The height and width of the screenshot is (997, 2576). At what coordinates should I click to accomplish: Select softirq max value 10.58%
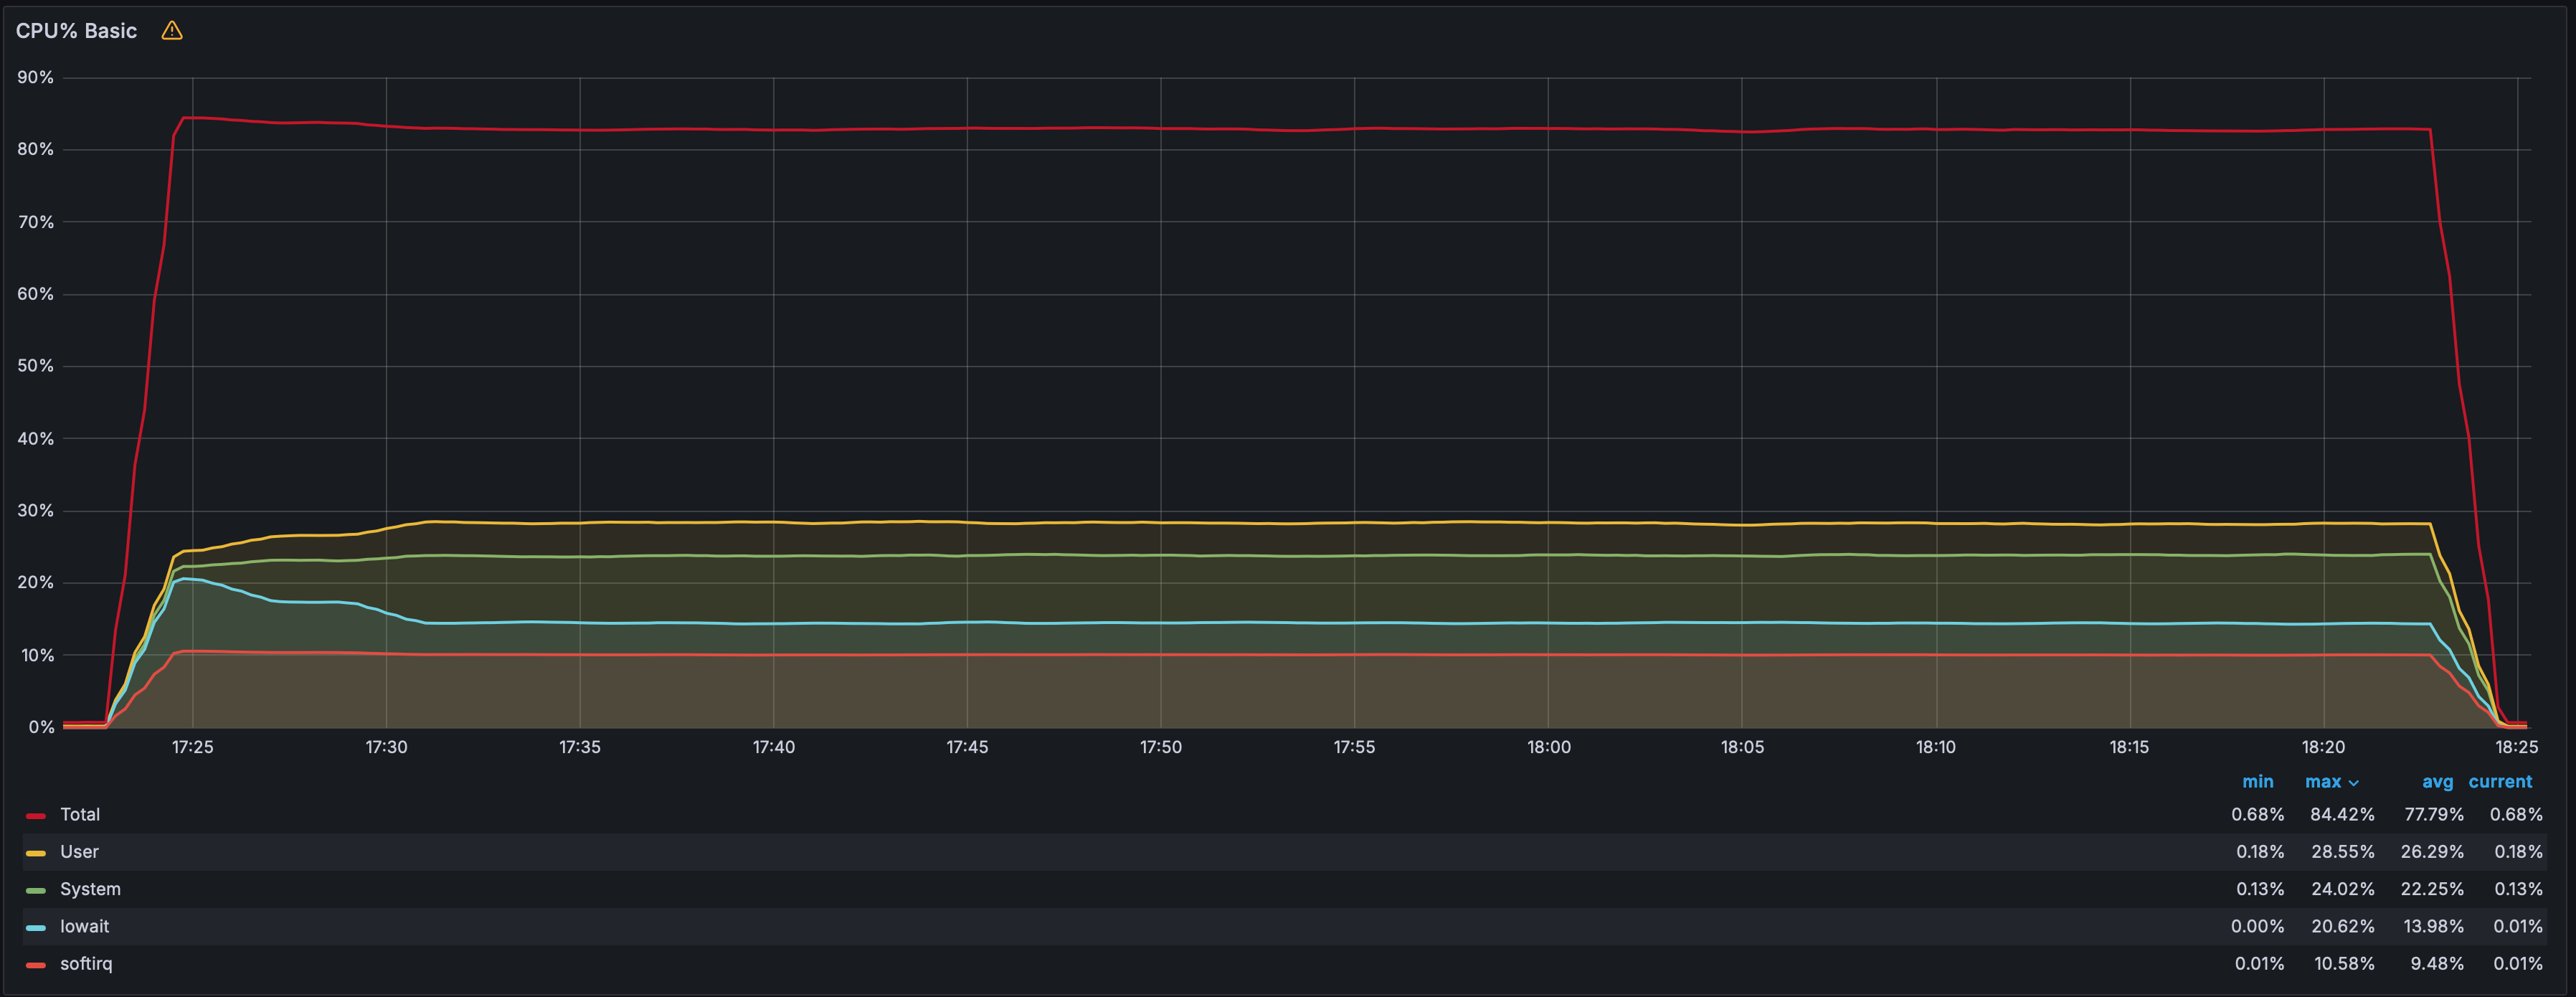point(2344,964)
